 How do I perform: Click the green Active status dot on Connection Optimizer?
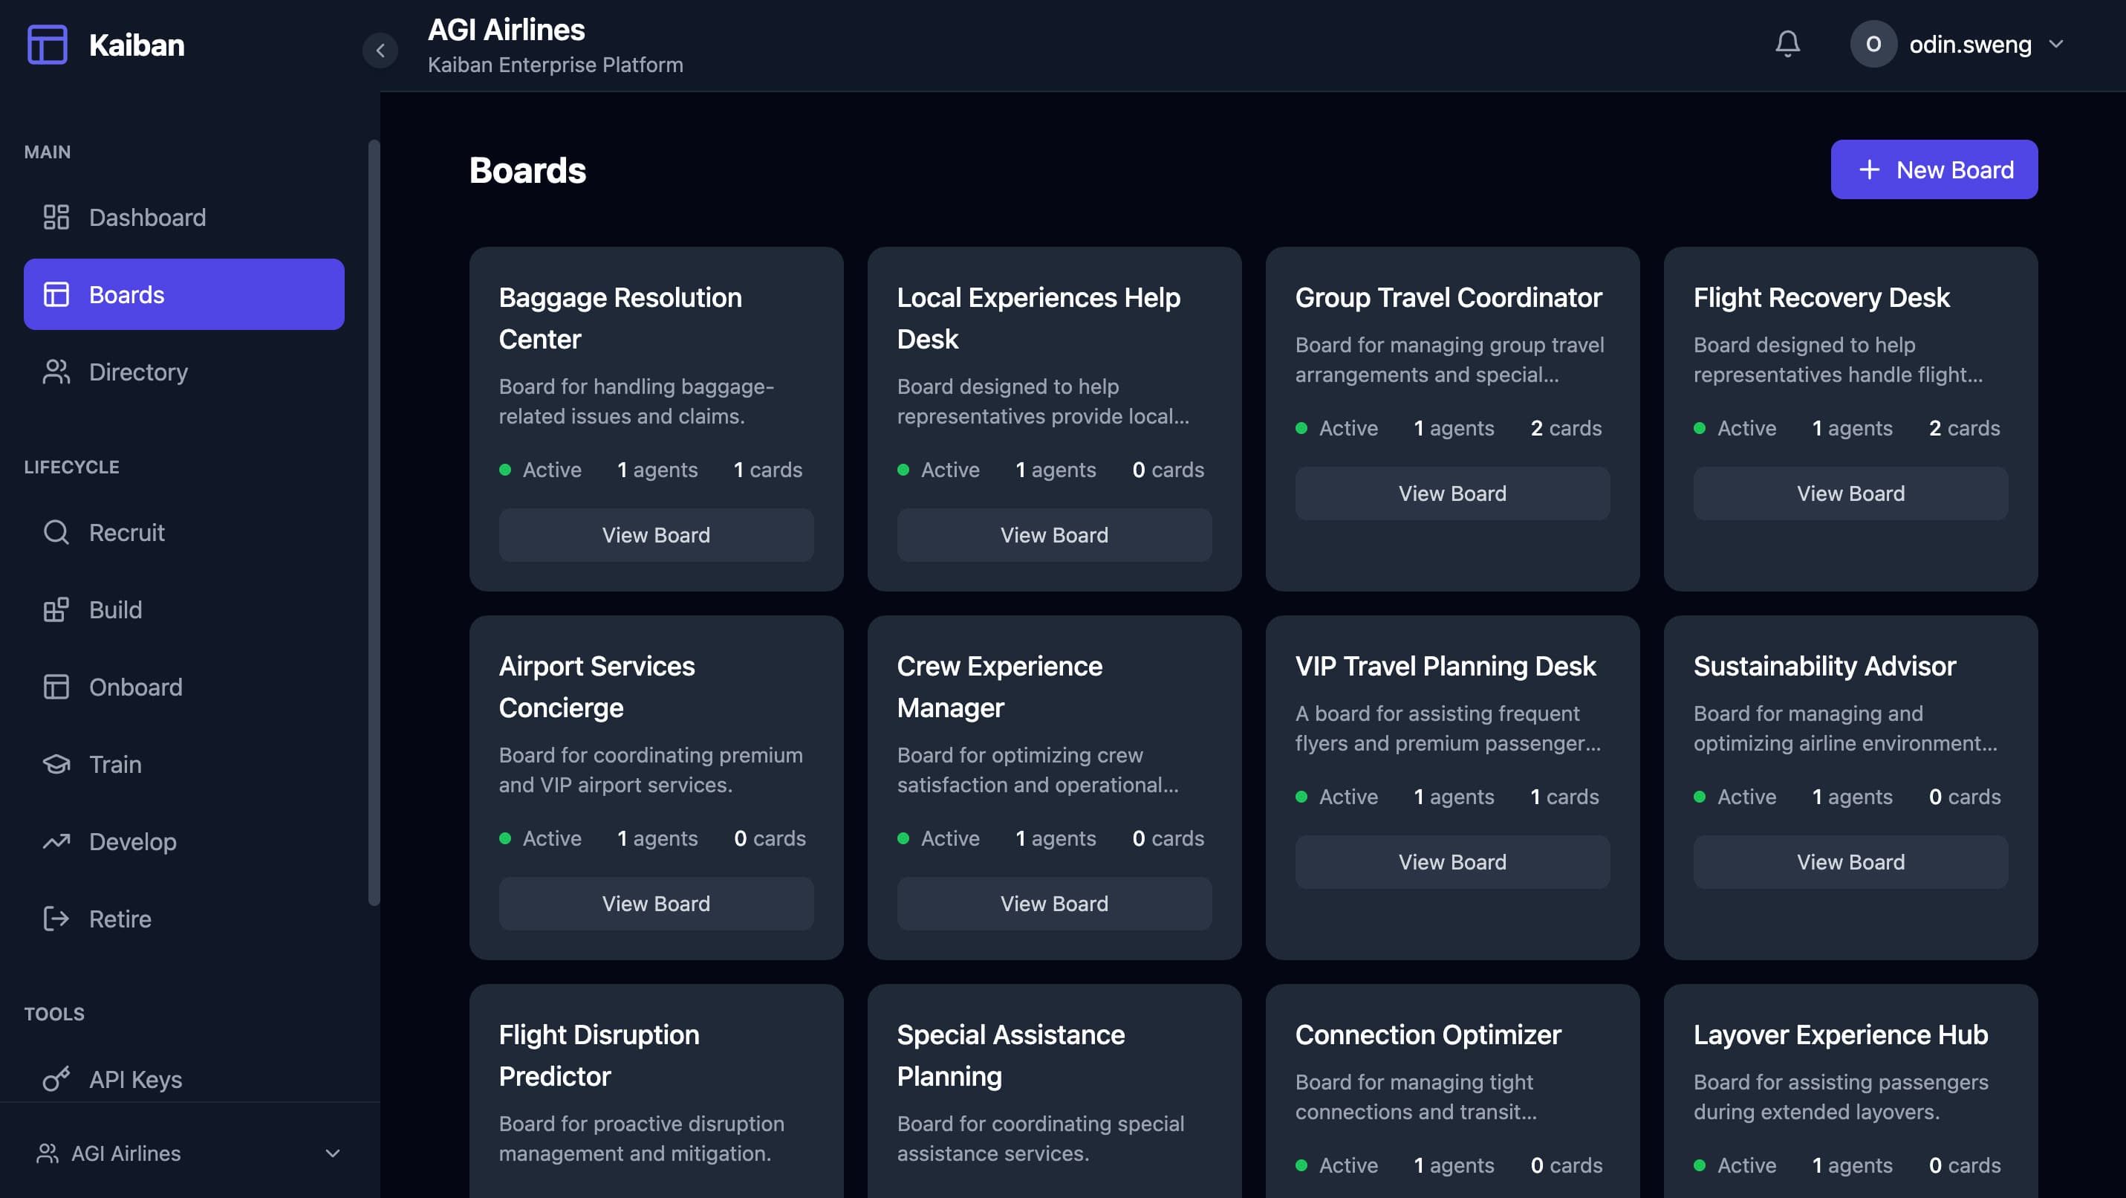[1301, 1165]
